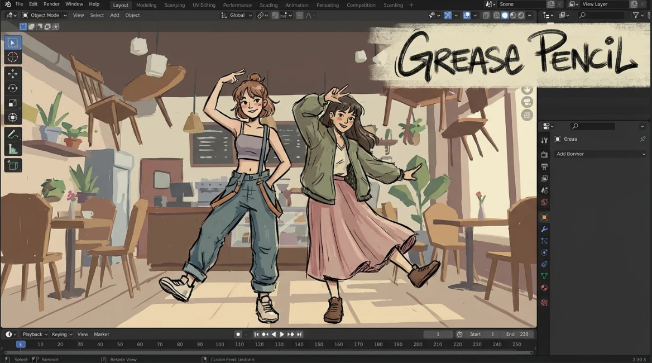Open the outliner filter dropdown
652x363 pixels.
coord(638,16)
